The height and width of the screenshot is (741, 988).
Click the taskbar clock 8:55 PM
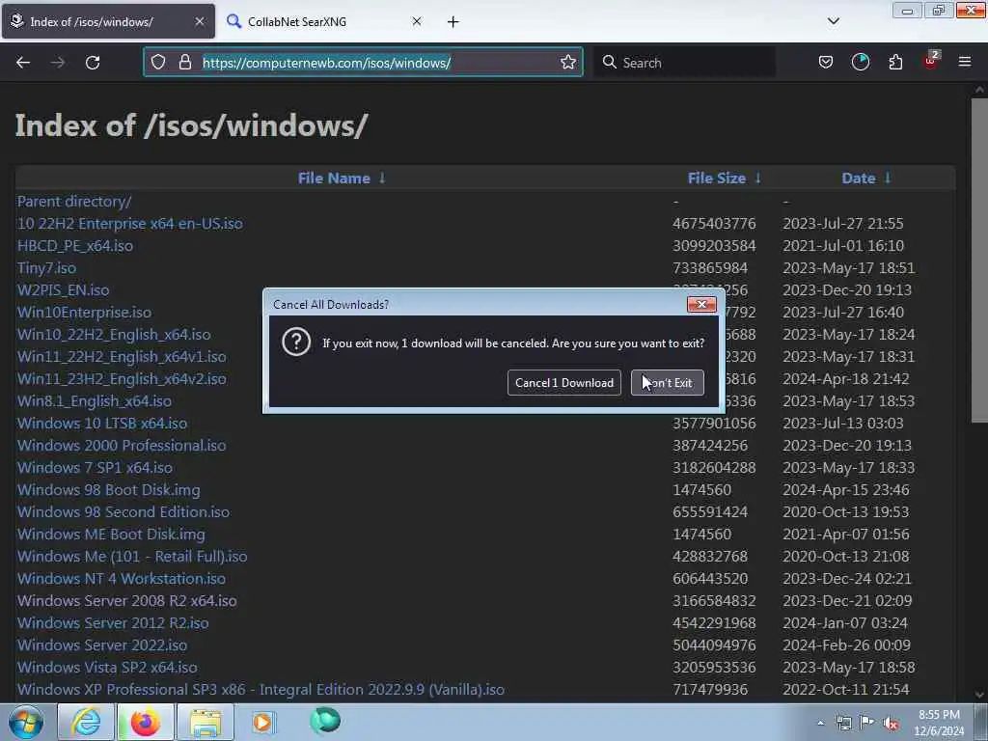pyautogui.click(x=938, y=723)
